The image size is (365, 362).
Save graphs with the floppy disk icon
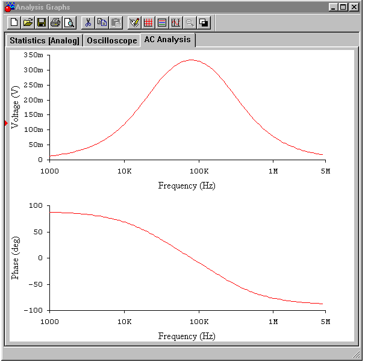[42, 22]
